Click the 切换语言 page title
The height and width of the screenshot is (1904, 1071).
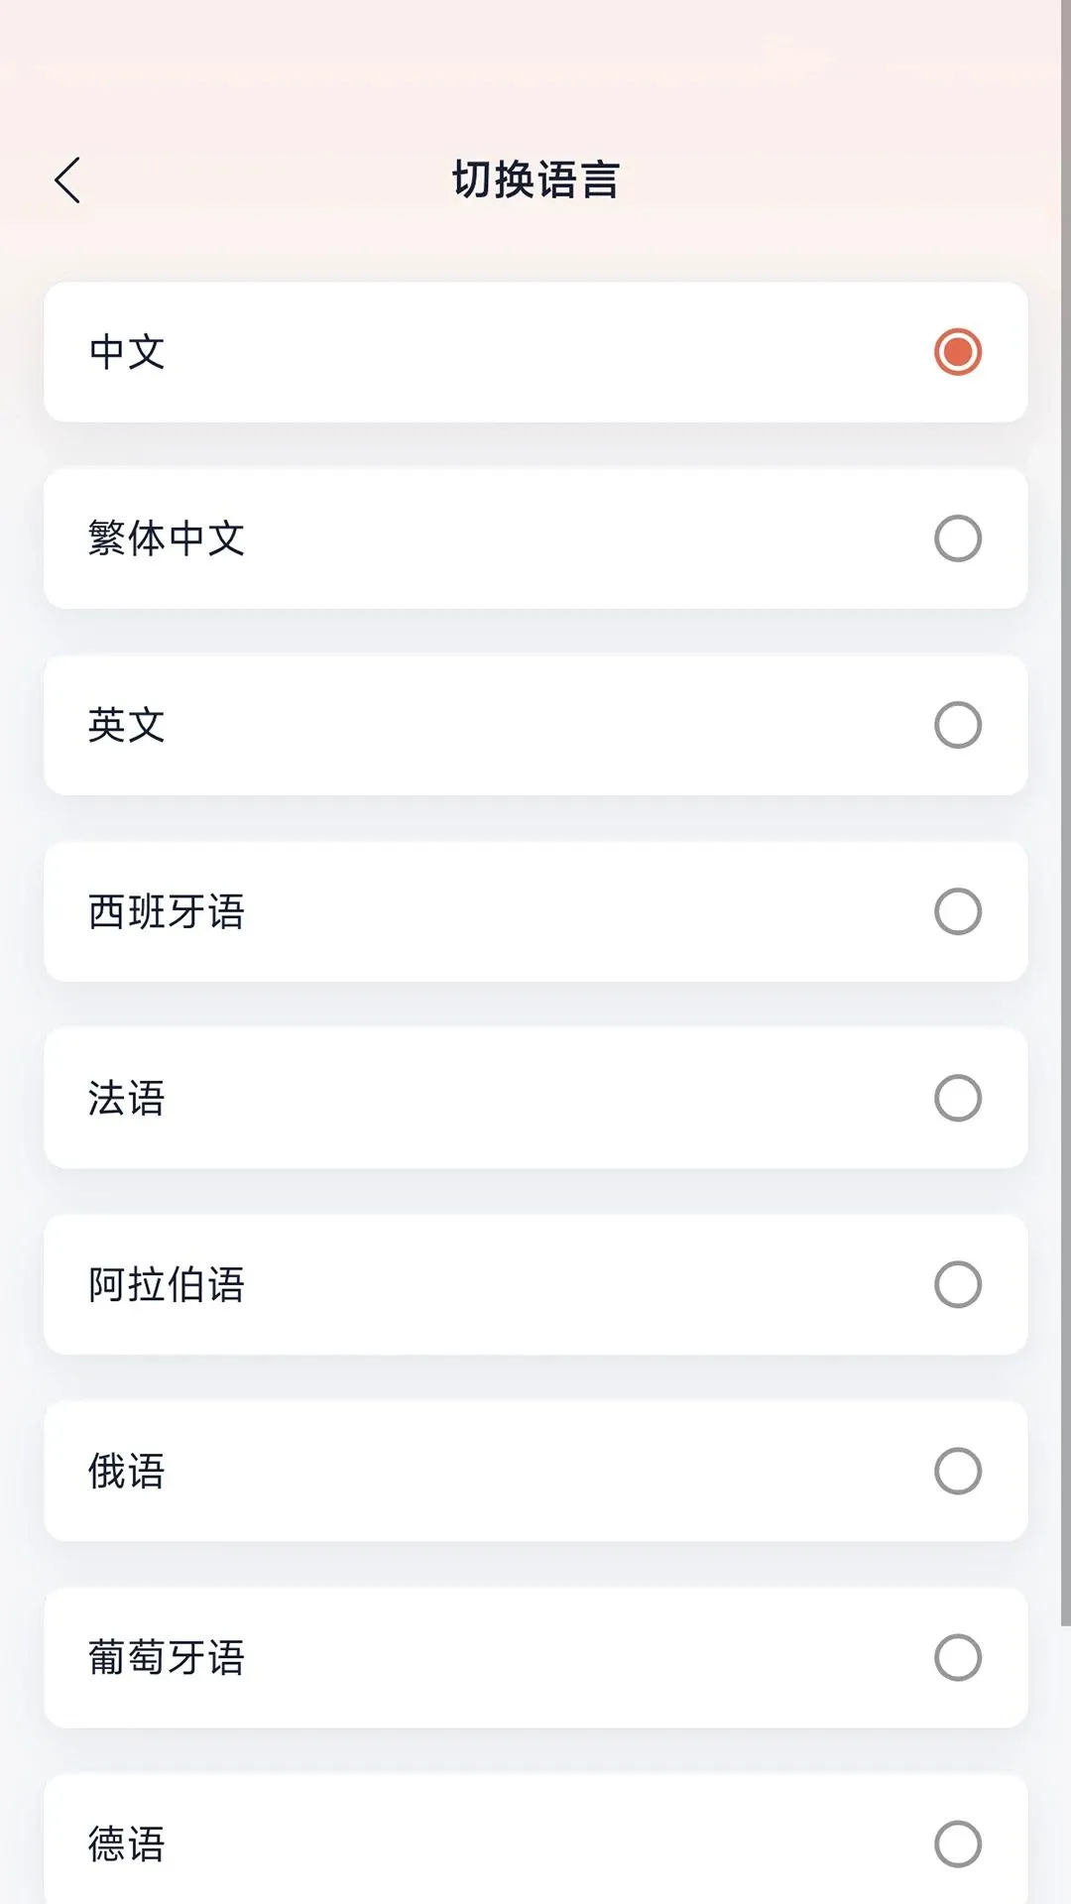(x=535, y=180)
